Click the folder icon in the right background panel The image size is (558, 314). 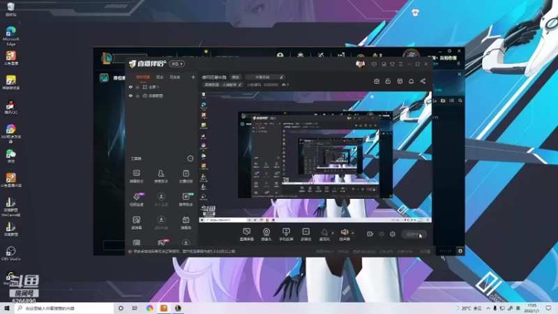pos(443,100)
